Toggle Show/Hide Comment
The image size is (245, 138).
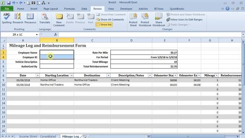point(111,15)
